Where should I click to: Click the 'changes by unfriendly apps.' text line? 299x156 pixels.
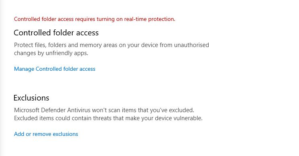(51, 53)
